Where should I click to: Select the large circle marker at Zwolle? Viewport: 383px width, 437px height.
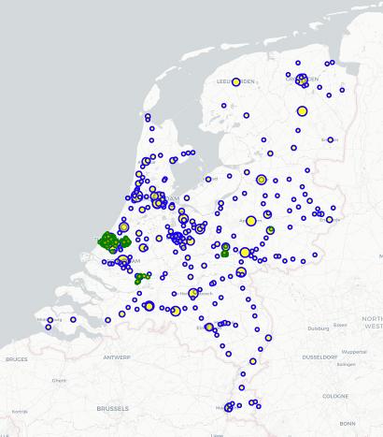pos(262,180)
